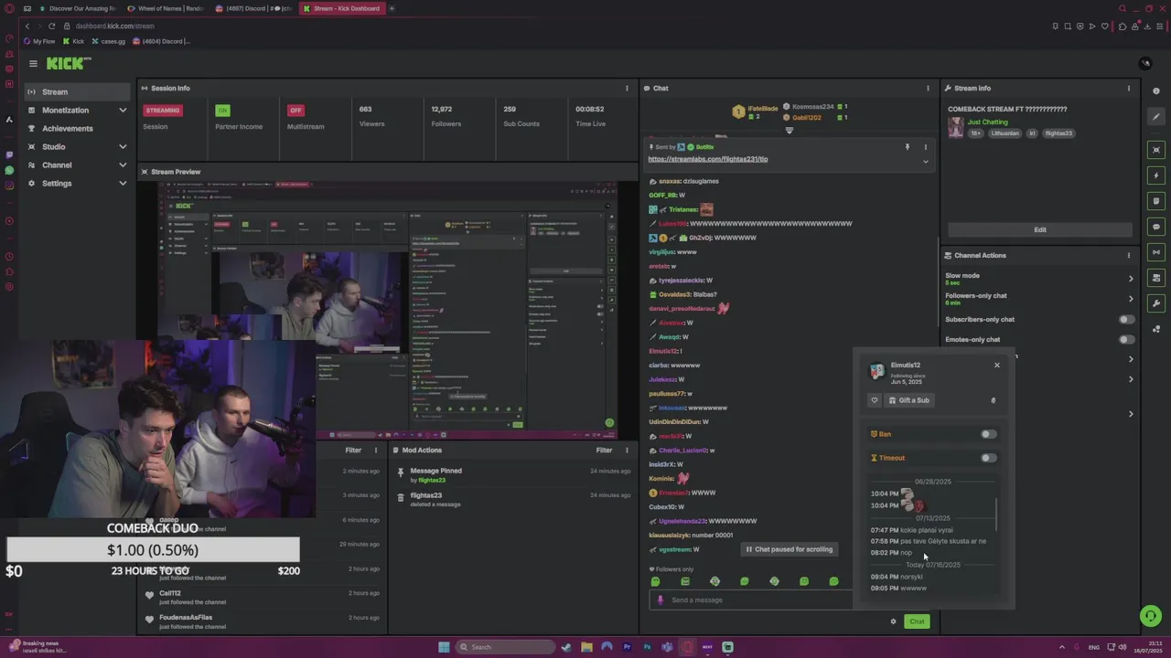This screenshot has height=658, width=1171.
Task: Switch to Wheel of Names browser tab
Action: [x=165, y=8]
